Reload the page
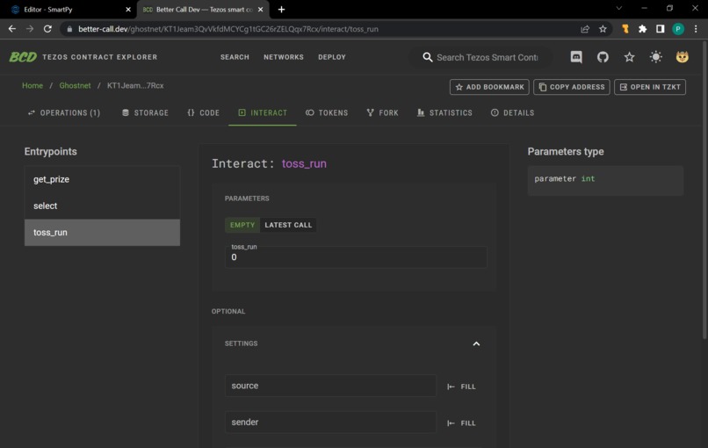Screen dimensions: 708x448 click(47, 29)
